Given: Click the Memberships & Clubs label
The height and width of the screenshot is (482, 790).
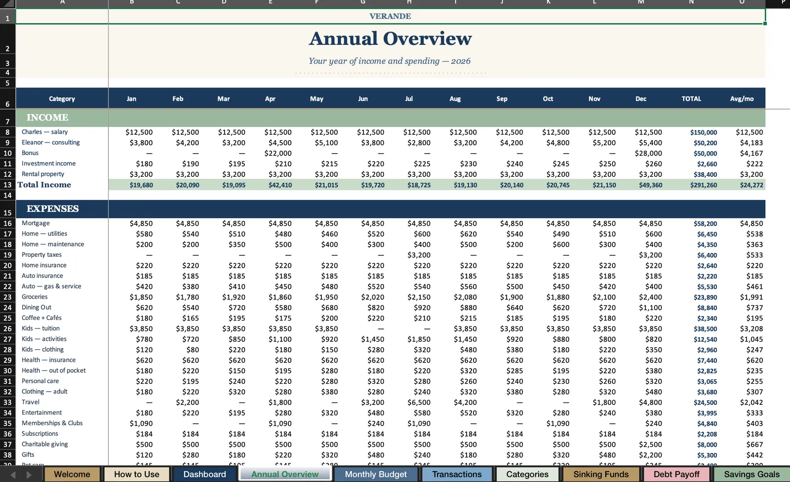Looking at the screenshot, I should (52, 423).
